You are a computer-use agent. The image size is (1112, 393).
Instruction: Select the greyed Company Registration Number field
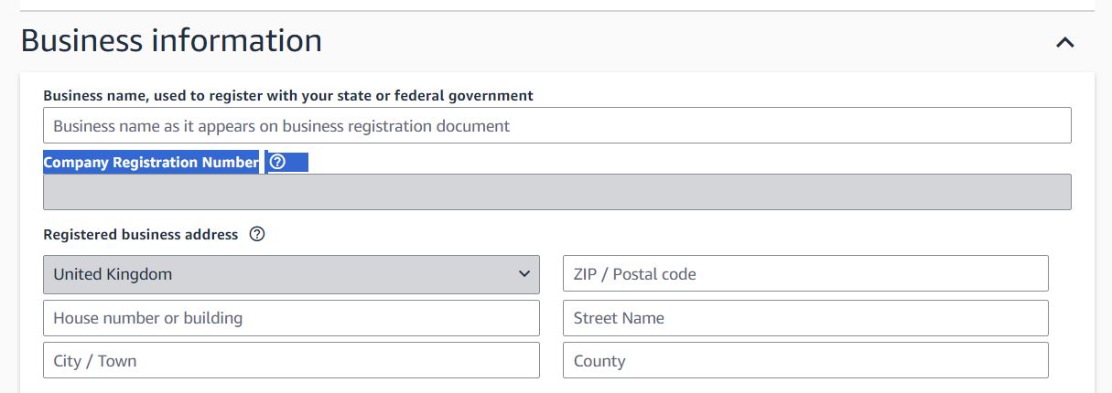coord(556,192)
